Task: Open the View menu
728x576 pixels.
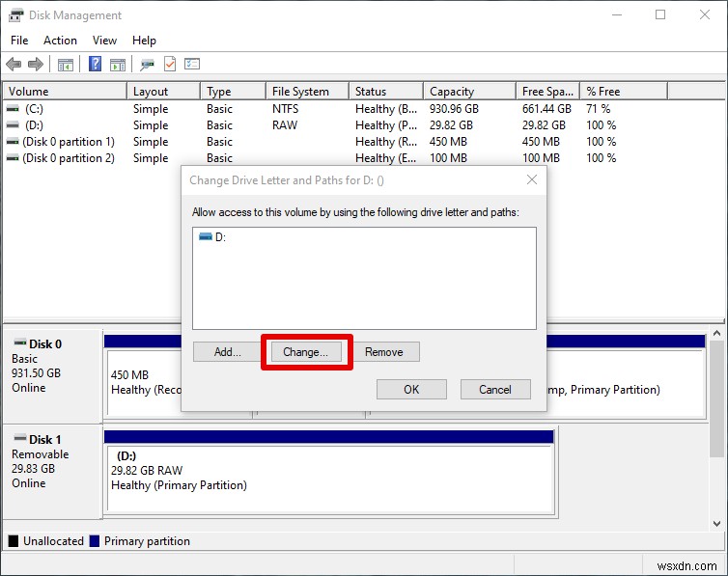Action: 104,41
